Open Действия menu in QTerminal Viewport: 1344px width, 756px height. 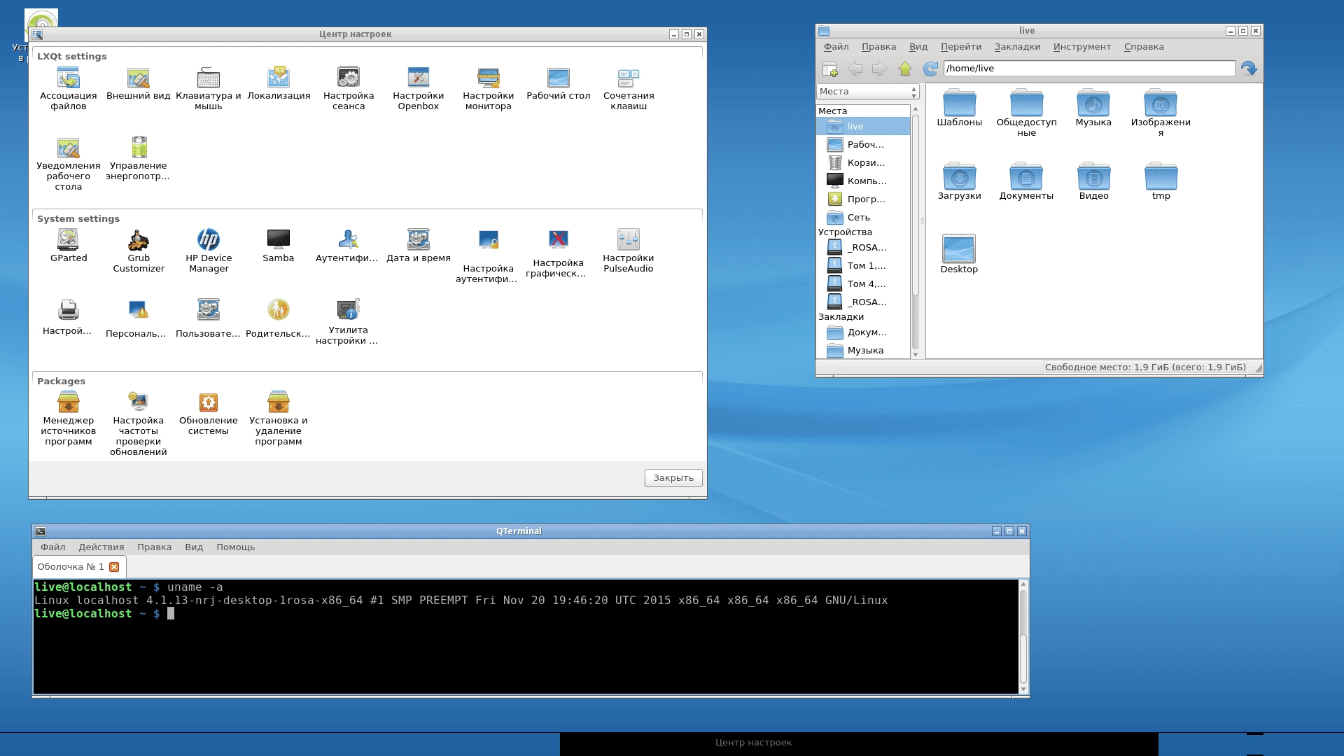[101, 547]
